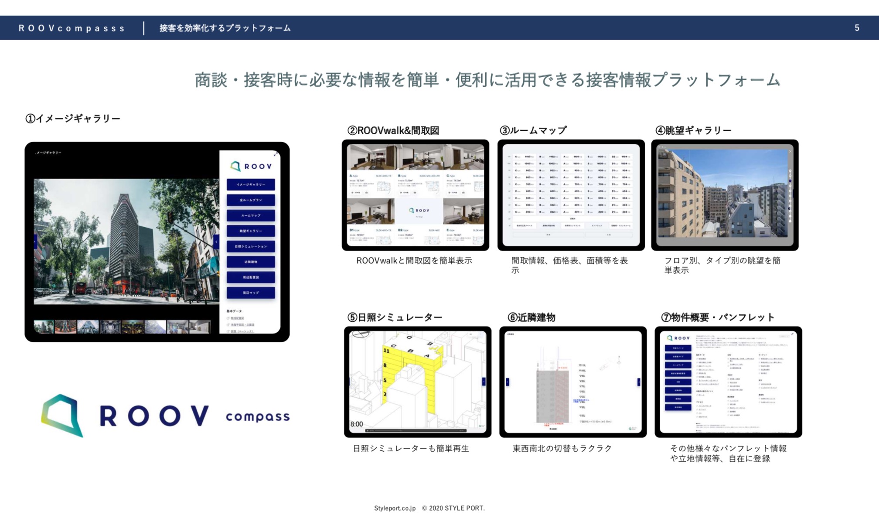The height and width of the screenshot is (525, 879).
Task: Open the 全ルームプラン menu button
Action: point(251,200)
